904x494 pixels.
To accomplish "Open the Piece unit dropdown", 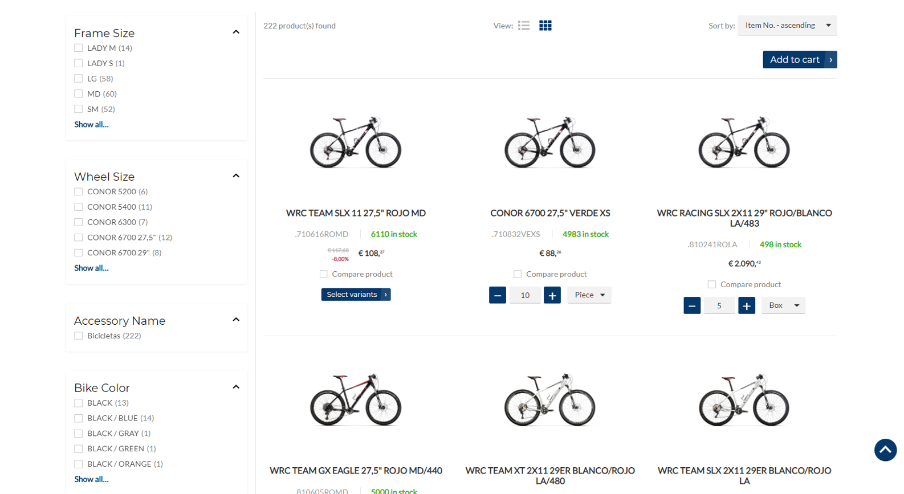I will (x=589, y=295).
